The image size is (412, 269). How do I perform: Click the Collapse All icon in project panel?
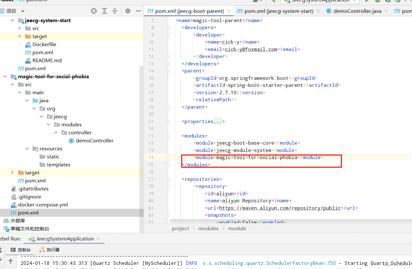coord(115,11)
